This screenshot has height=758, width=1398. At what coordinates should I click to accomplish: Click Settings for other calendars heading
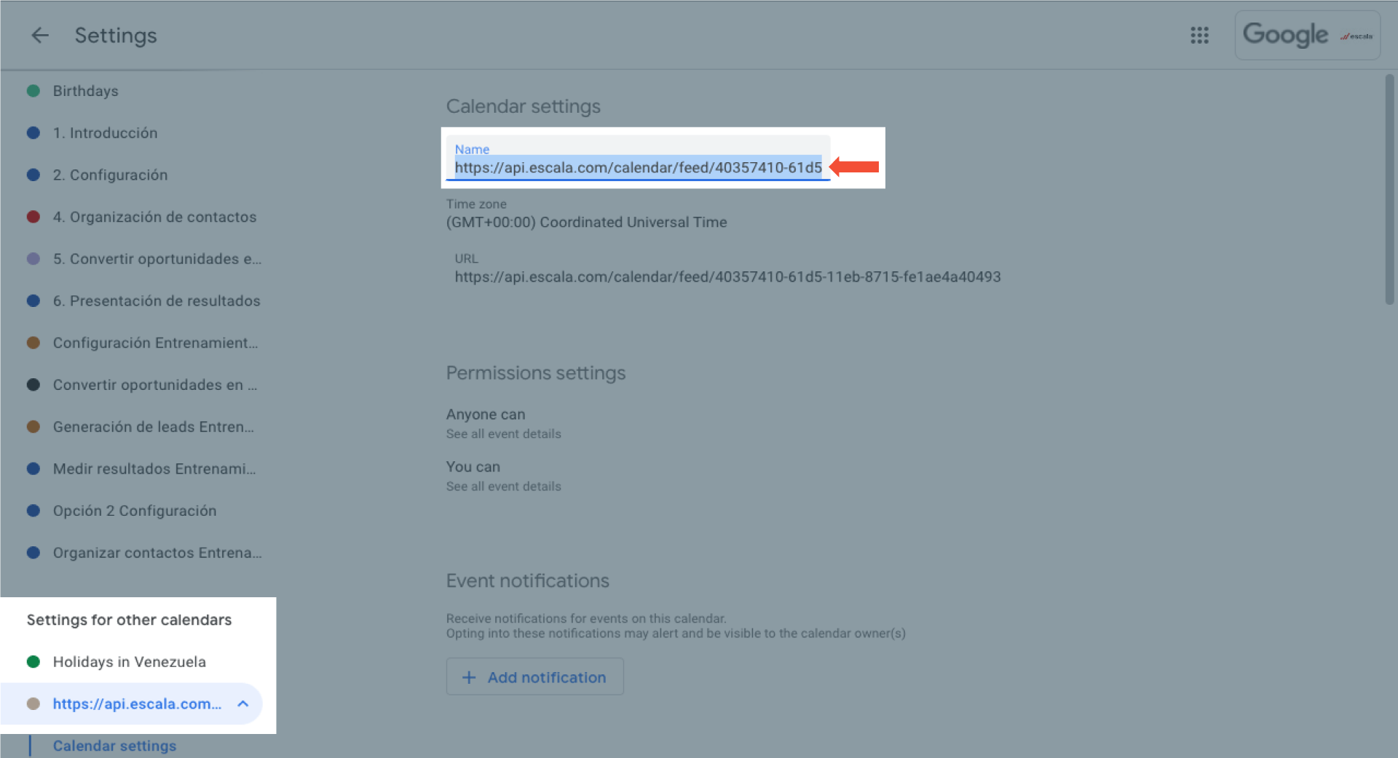coord(129,620)
